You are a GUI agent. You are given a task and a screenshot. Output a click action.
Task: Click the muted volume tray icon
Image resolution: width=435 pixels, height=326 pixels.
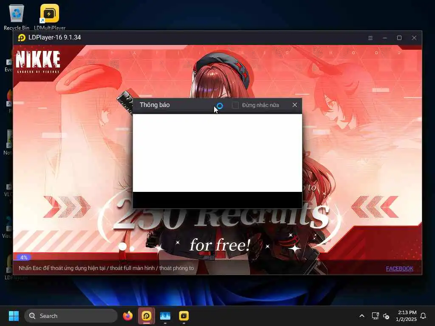386,316
